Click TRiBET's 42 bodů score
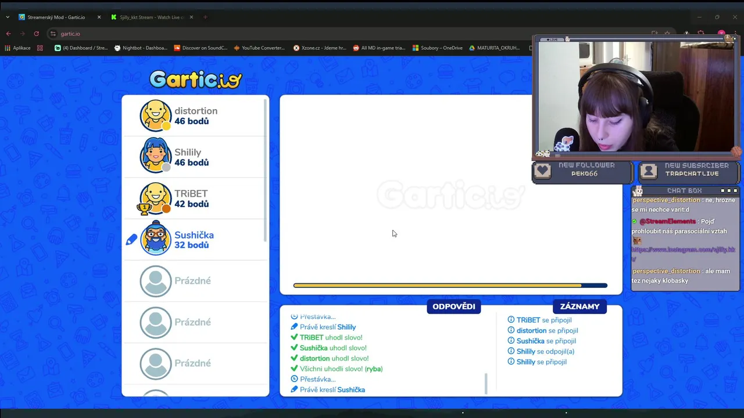This screenshot has width=744, height=418. point(192,204)
